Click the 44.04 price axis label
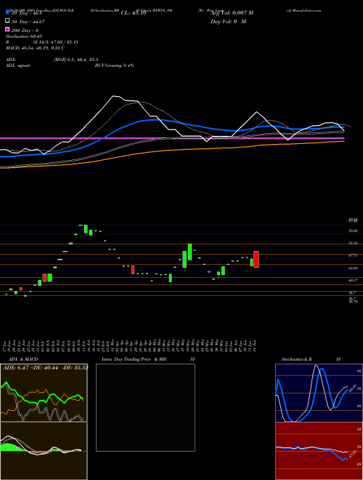 point(353,268)
